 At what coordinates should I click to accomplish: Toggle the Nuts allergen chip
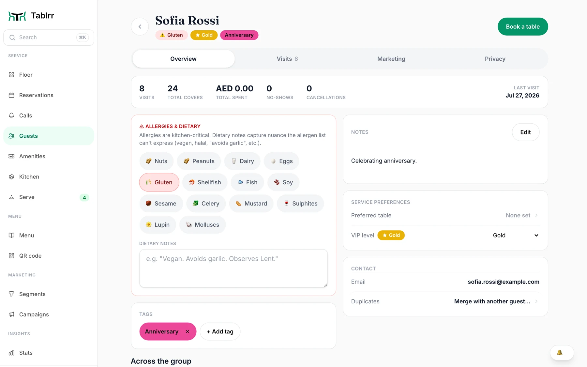156,161
